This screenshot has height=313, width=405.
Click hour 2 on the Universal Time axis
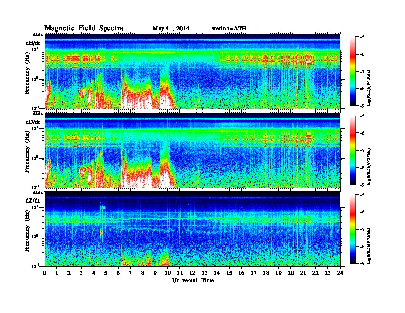point(69,273)
